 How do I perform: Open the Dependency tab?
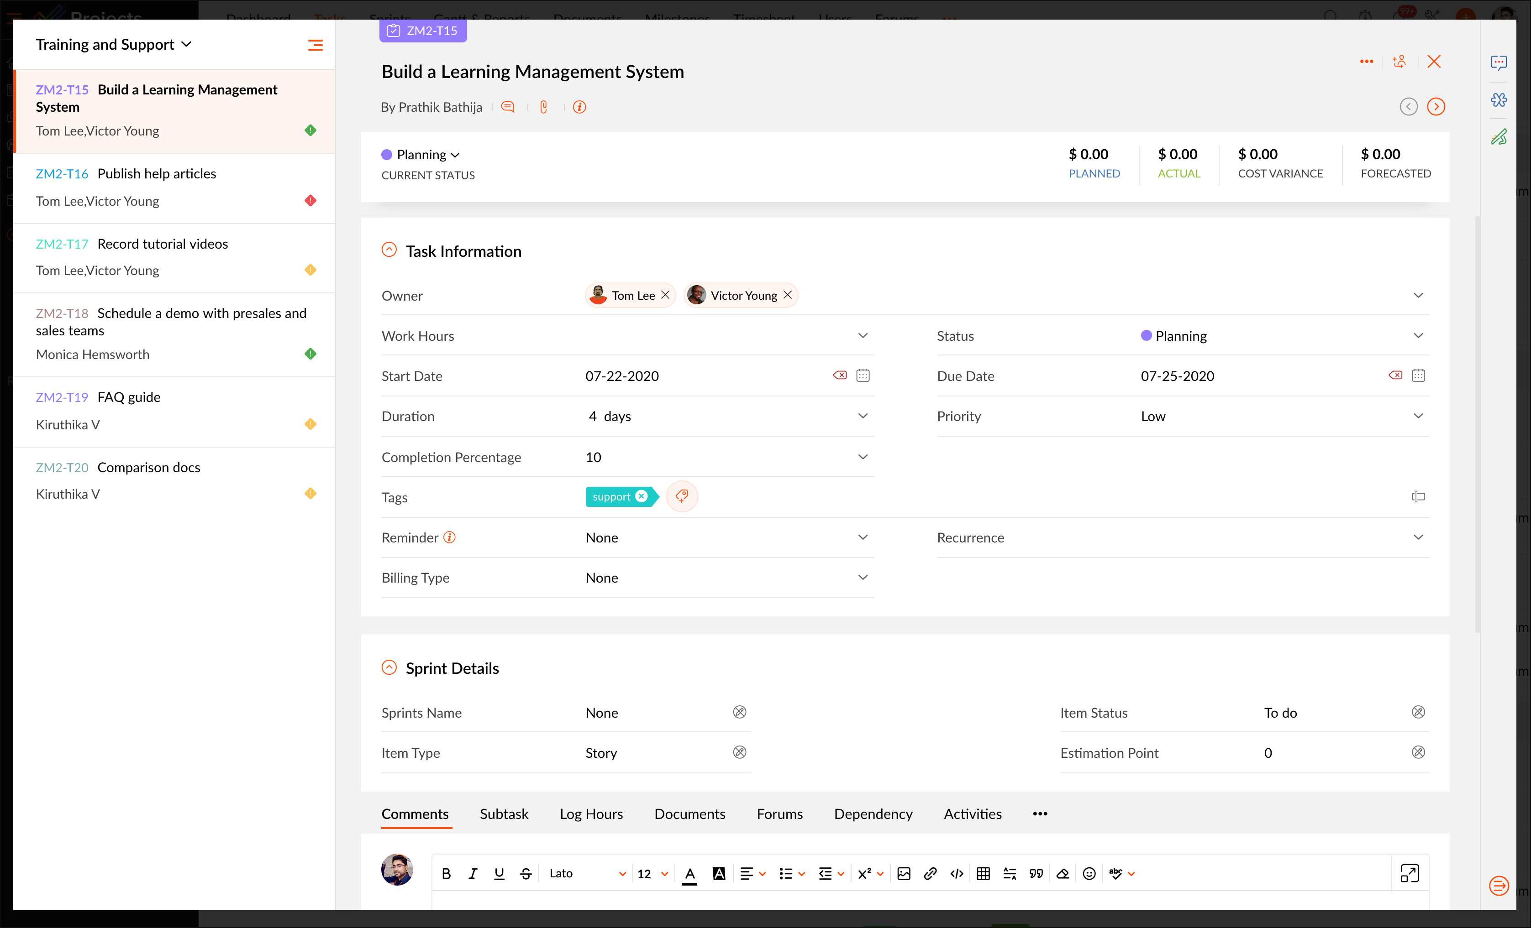[873, 814]
